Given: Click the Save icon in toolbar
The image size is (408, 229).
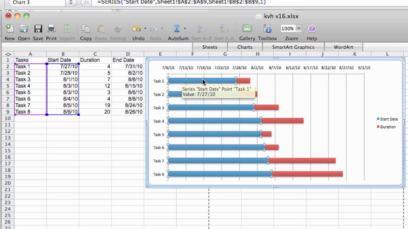Looking at the screenshot, I should (x=38, y=29).
